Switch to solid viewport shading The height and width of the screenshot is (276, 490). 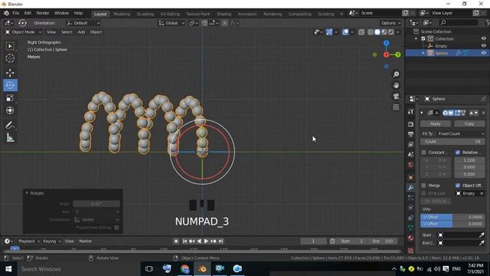pyautogui.click(x=377, y=32)
